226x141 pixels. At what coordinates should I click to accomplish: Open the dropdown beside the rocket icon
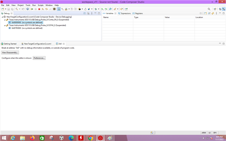pyautogui.click(x=118, y=9)
